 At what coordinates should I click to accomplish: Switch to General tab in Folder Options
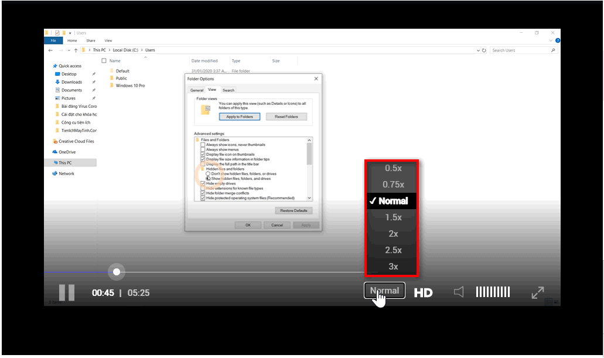tap(196, 90)
